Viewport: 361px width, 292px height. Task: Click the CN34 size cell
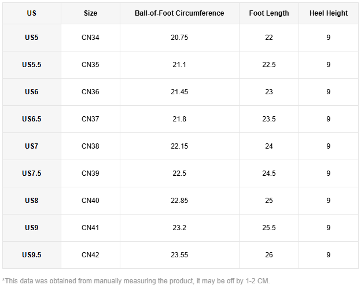tap(90, 38)
